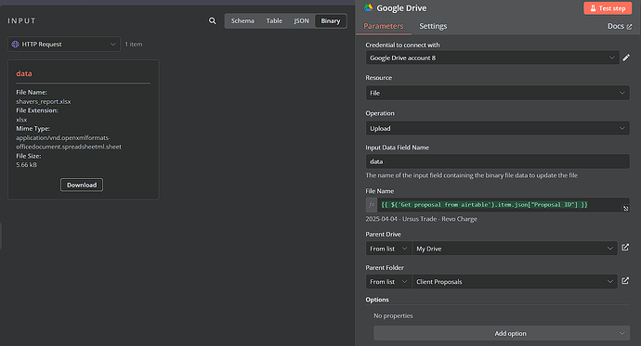Switch input view to Schema
The width and height of the screenshot is (641, 346).
click(x=242, y=20)
